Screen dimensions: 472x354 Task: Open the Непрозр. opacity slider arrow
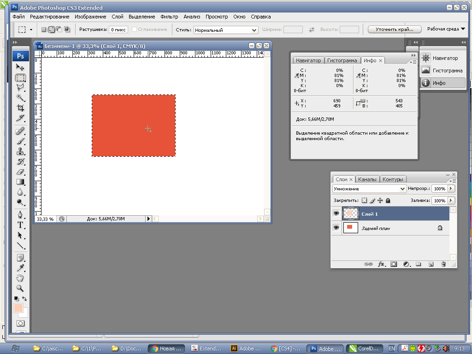pyautogui.click(x=451, y=189)
